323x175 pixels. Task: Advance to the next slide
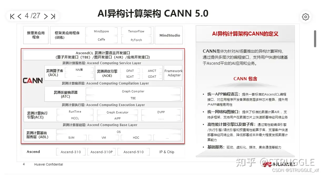pyautogui.click(x=46, y=17)
